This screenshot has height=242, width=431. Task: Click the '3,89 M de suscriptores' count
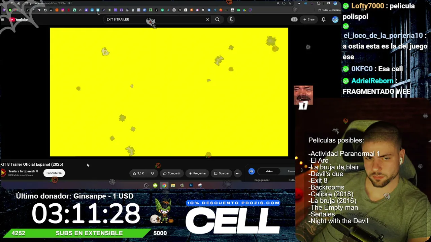click(x=21, y=175)
